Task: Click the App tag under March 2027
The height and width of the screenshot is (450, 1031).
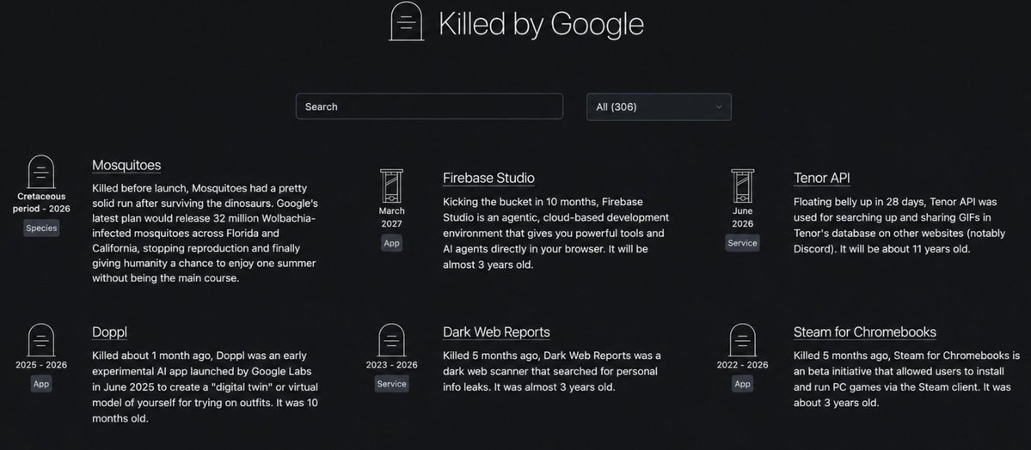Action: (x=392, y=243)
